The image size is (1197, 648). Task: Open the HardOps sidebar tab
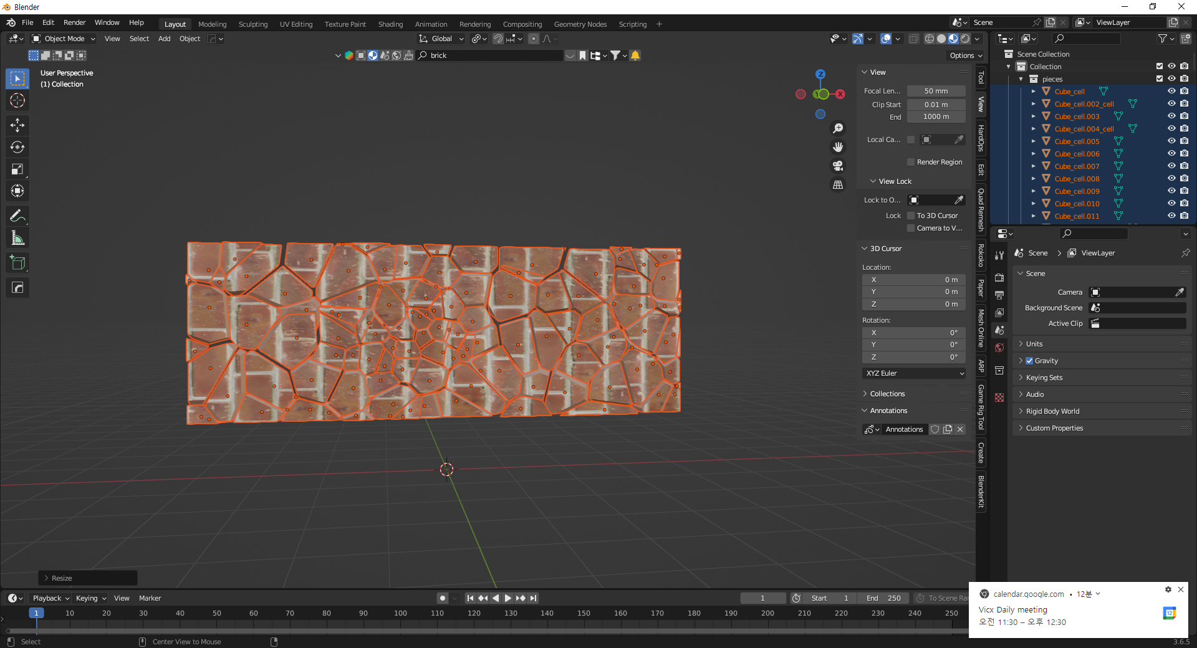pos(981,138)
